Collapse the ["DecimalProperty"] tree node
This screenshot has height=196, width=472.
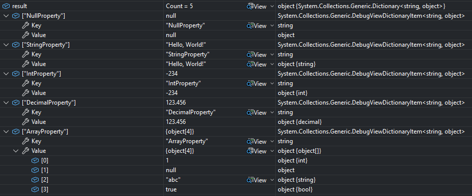pos(6,103)
